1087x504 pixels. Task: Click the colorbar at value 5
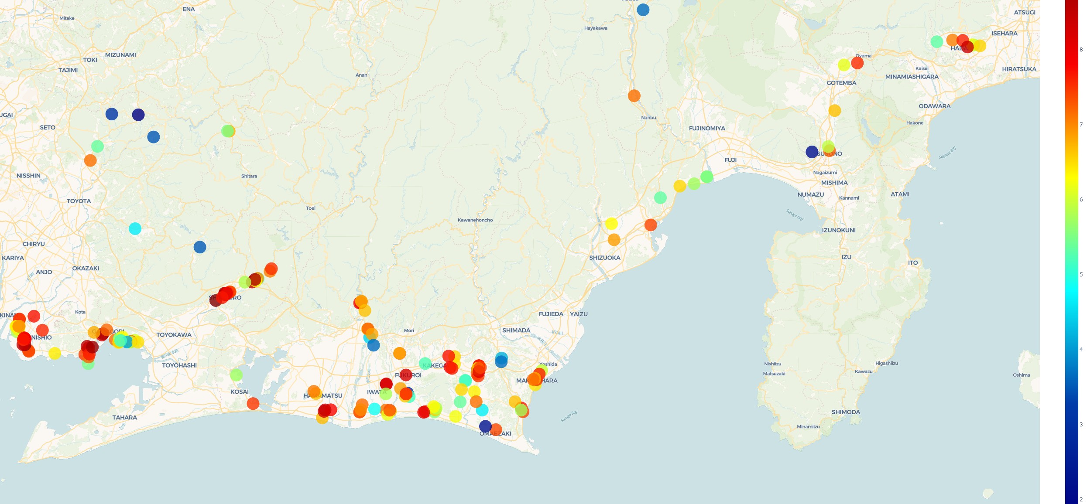1071,275
